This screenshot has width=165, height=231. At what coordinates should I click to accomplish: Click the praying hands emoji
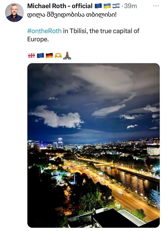[67, 55]
